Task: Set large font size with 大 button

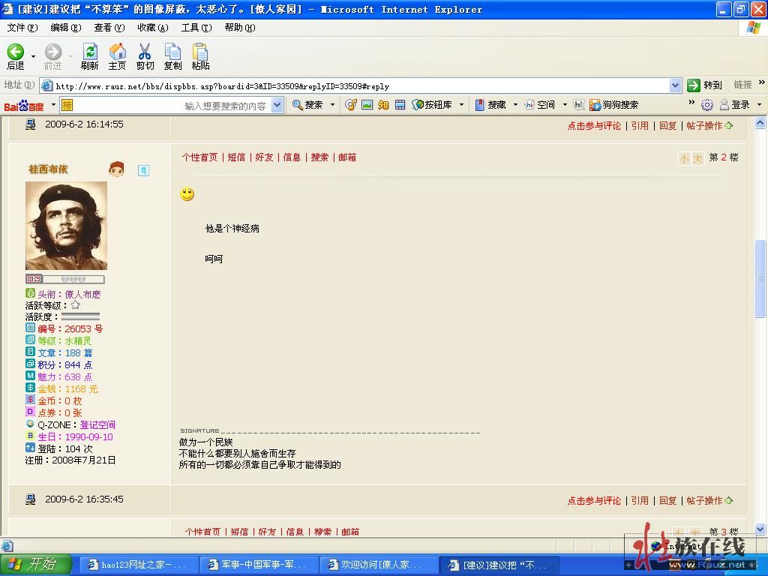Action: (697, 158)
